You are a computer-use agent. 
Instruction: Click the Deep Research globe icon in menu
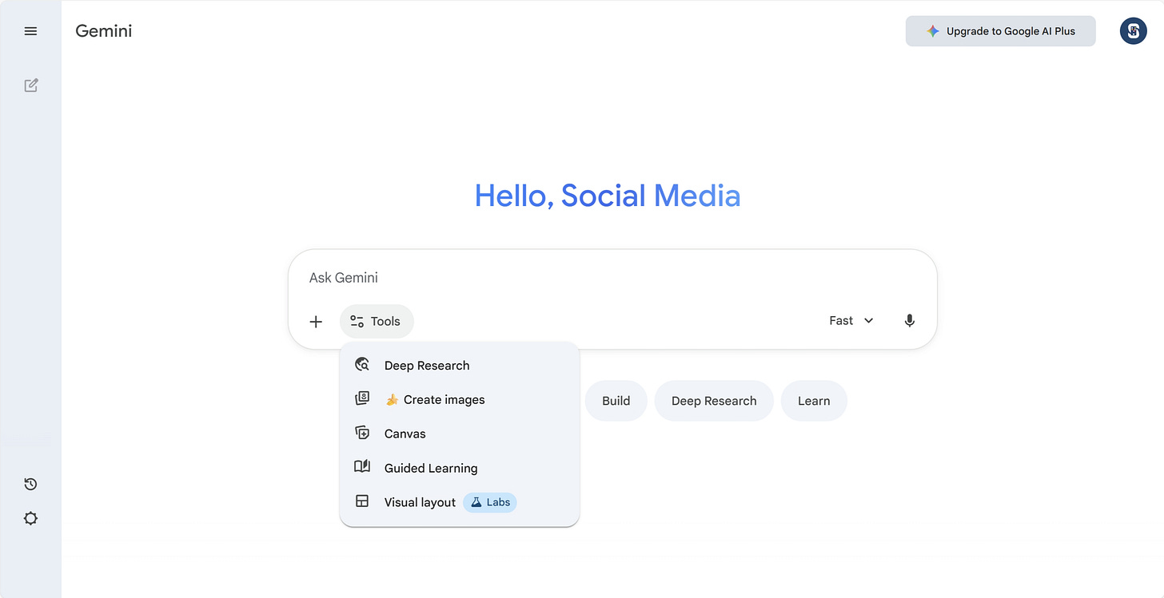[x=362, y=365]
